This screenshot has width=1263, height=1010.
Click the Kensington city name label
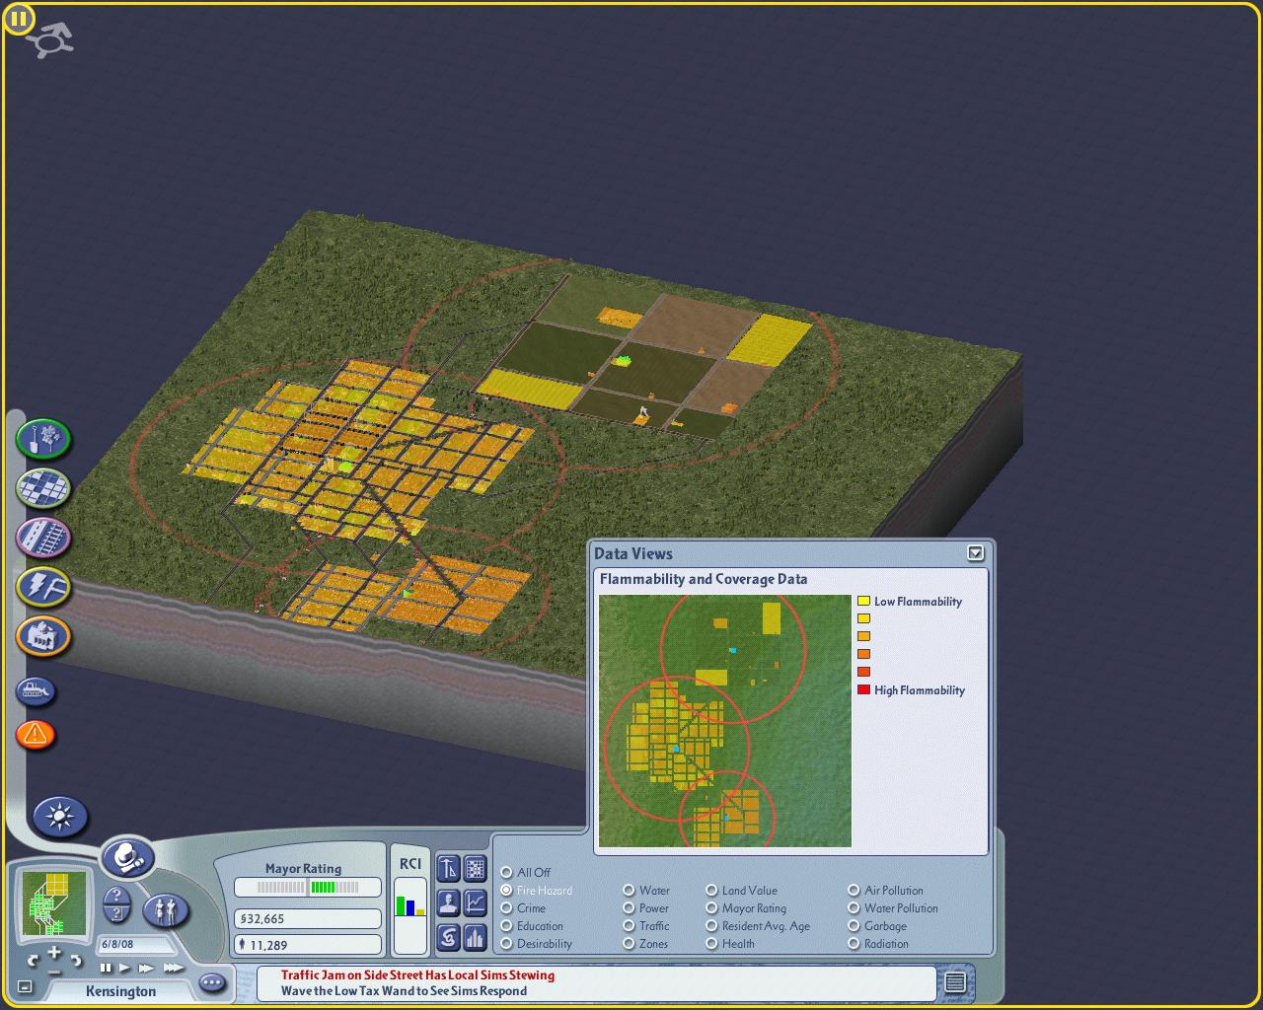pyautogui.click(x=120, y=991)
